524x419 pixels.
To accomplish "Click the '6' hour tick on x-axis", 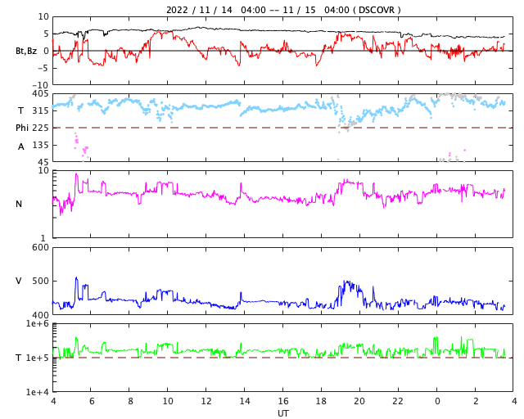I will click(92, 401).
